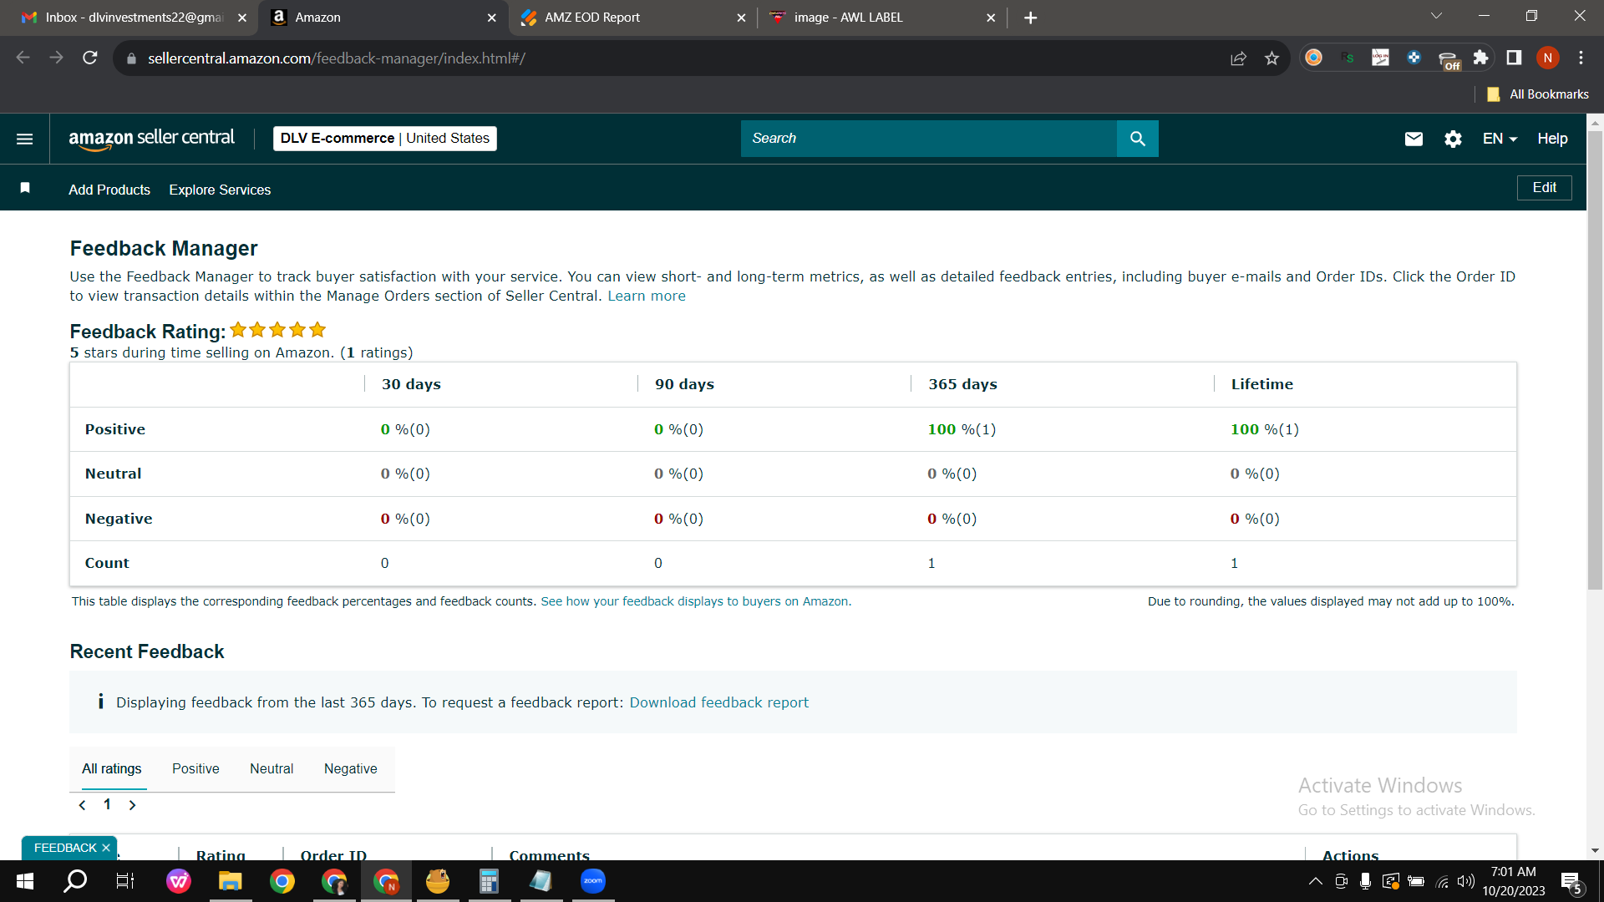Click the page vertical scrollbar

pos(1595,359)
